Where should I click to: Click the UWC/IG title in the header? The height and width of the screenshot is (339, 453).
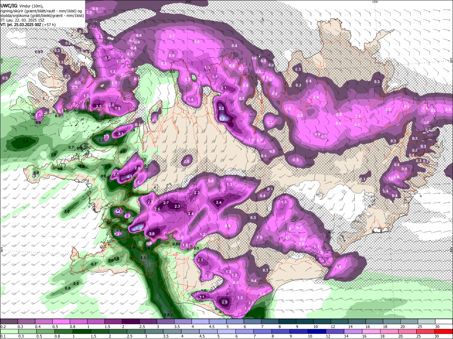pyautogui.click(x=8, y=6)
